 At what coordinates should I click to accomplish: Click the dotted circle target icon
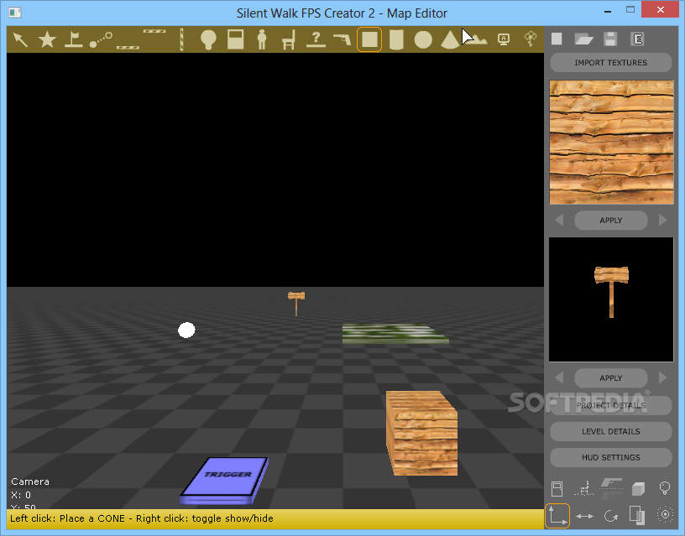point(665,515)
